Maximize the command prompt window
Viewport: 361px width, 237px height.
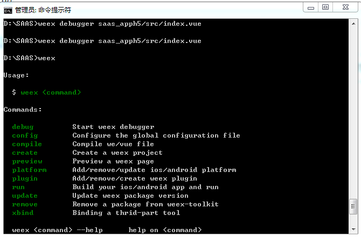click(325, 7)
